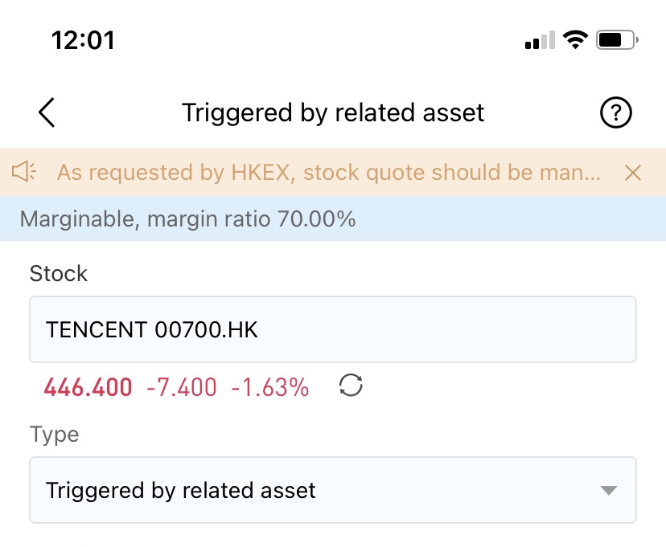Image resolution: width=666 pixels, height=547 pixels.
Task: Tap the battery indicator icon
Action: coord(617,40)
